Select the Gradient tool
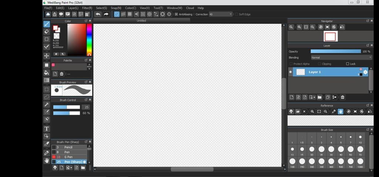 47,80
